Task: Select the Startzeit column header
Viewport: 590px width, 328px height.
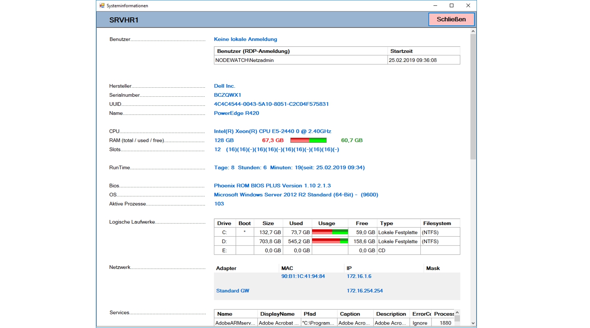Action: click(424, 51)
